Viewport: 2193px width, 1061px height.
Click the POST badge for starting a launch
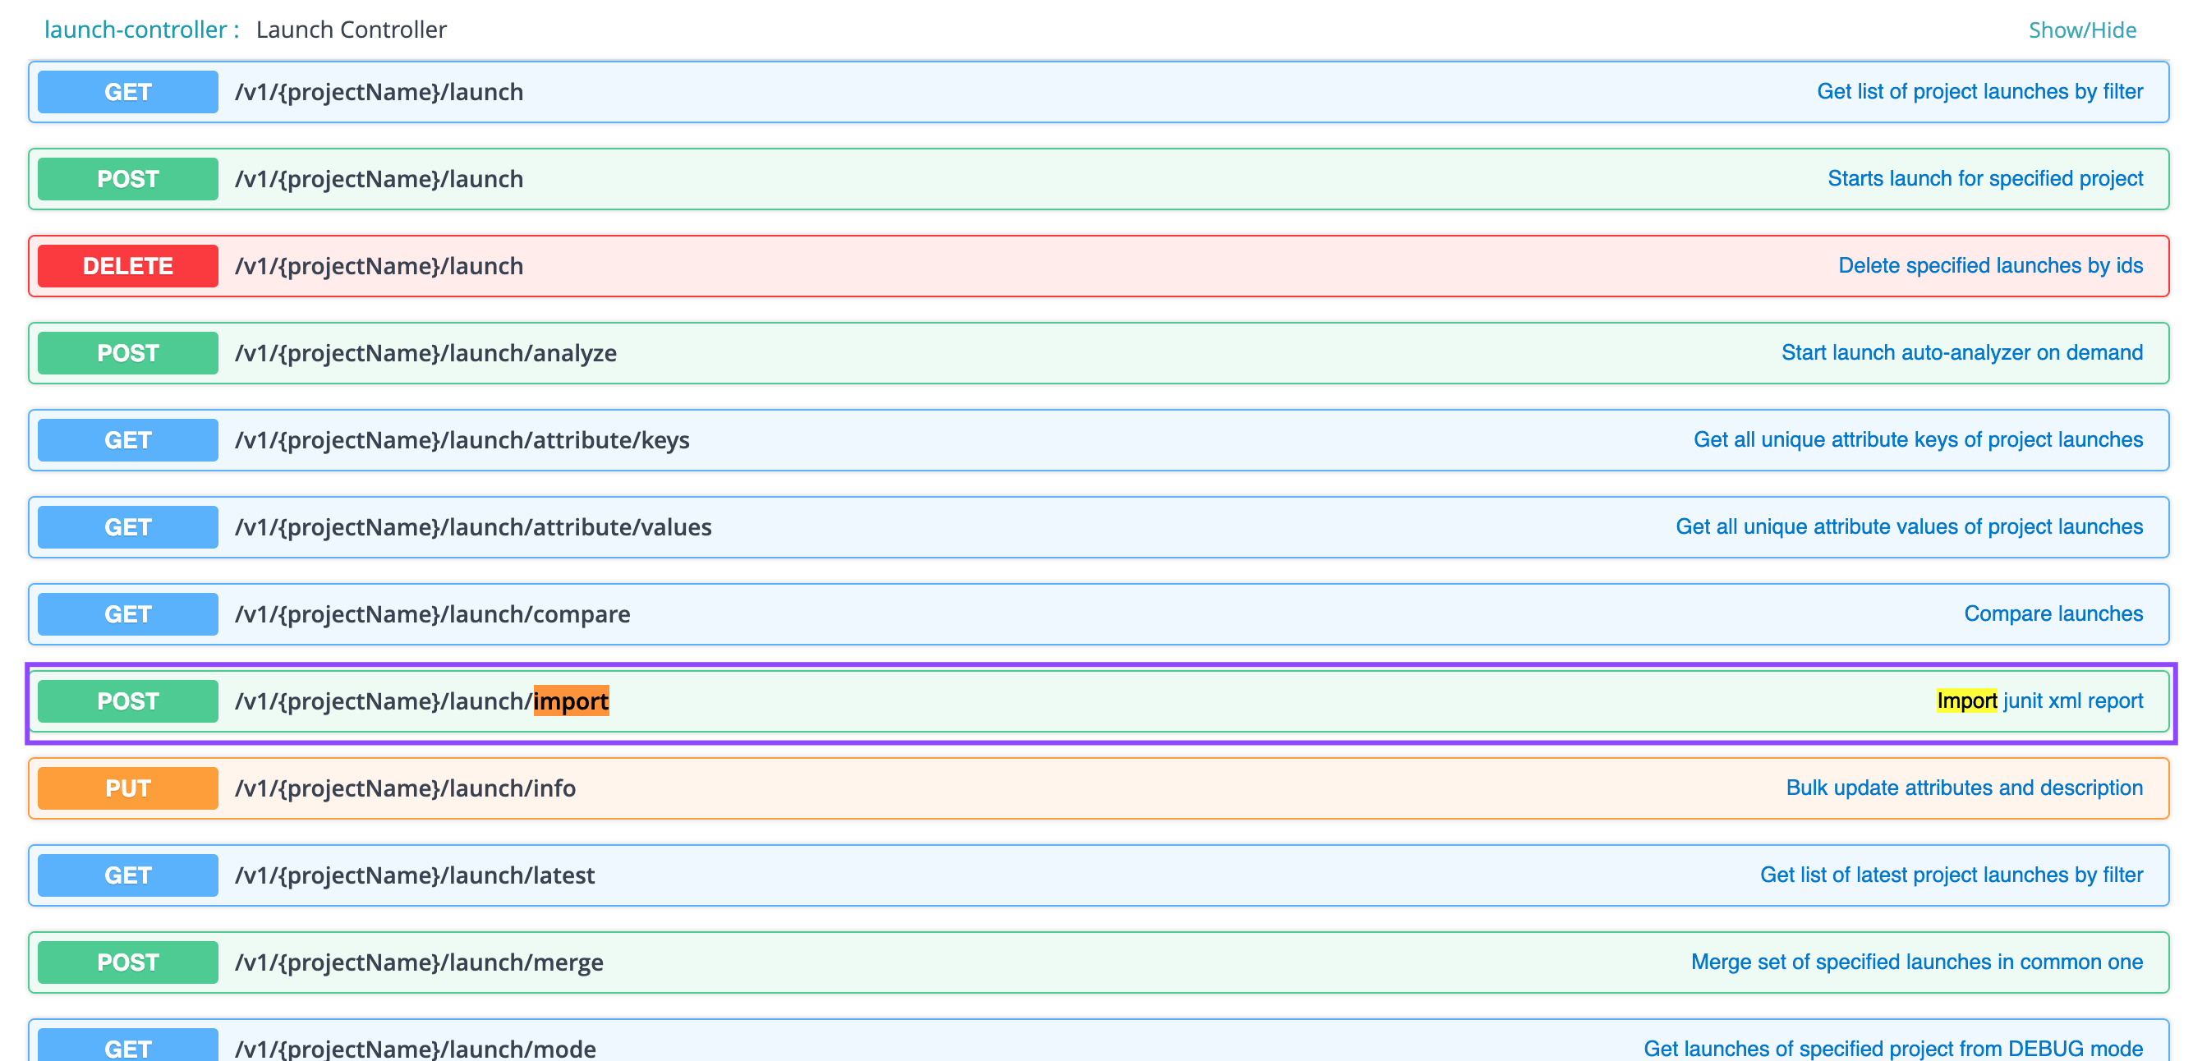(x=126, y=179)
